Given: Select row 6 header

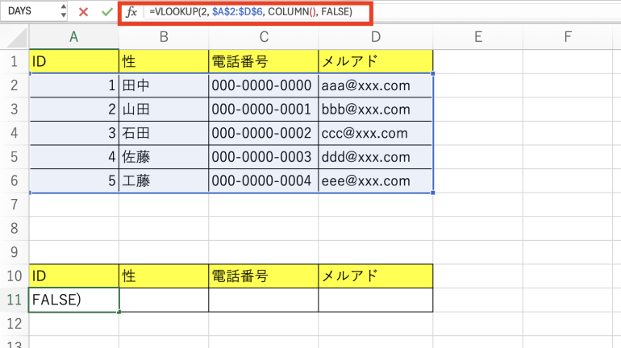Looking at the screenshot, I should (15, 180).
